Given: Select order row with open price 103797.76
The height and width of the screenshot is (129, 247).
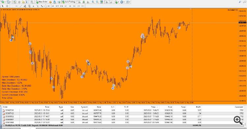Looking at the screenshot, I should pos(123,114).
